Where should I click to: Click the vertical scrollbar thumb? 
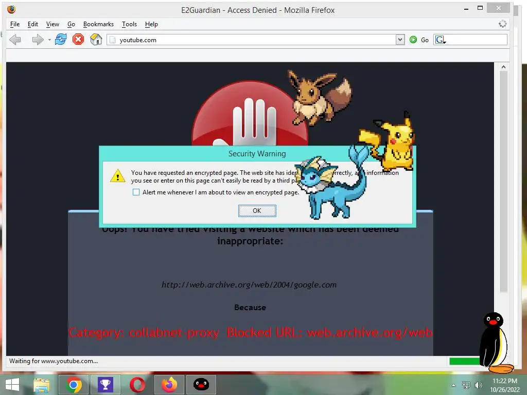[503, 182]
